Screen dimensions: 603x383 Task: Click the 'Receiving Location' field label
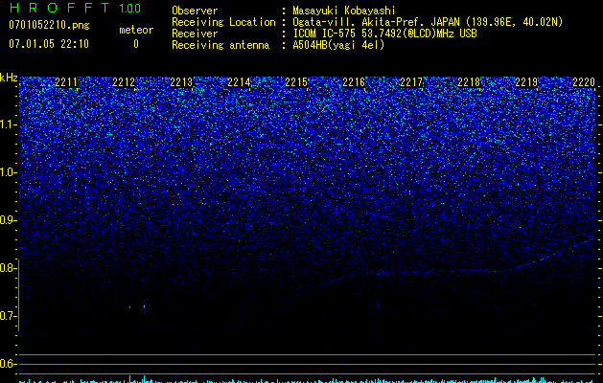(x=223, y=23)
